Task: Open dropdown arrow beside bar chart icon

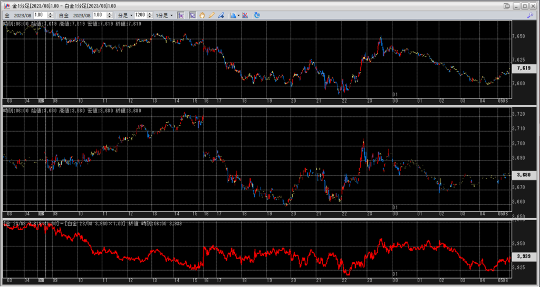Action: tap(239, 15)
